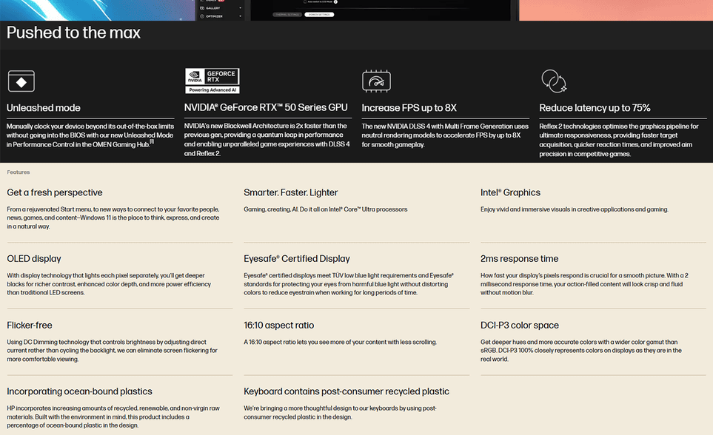Click the Unleashed mode icon

tap(21, 81)
